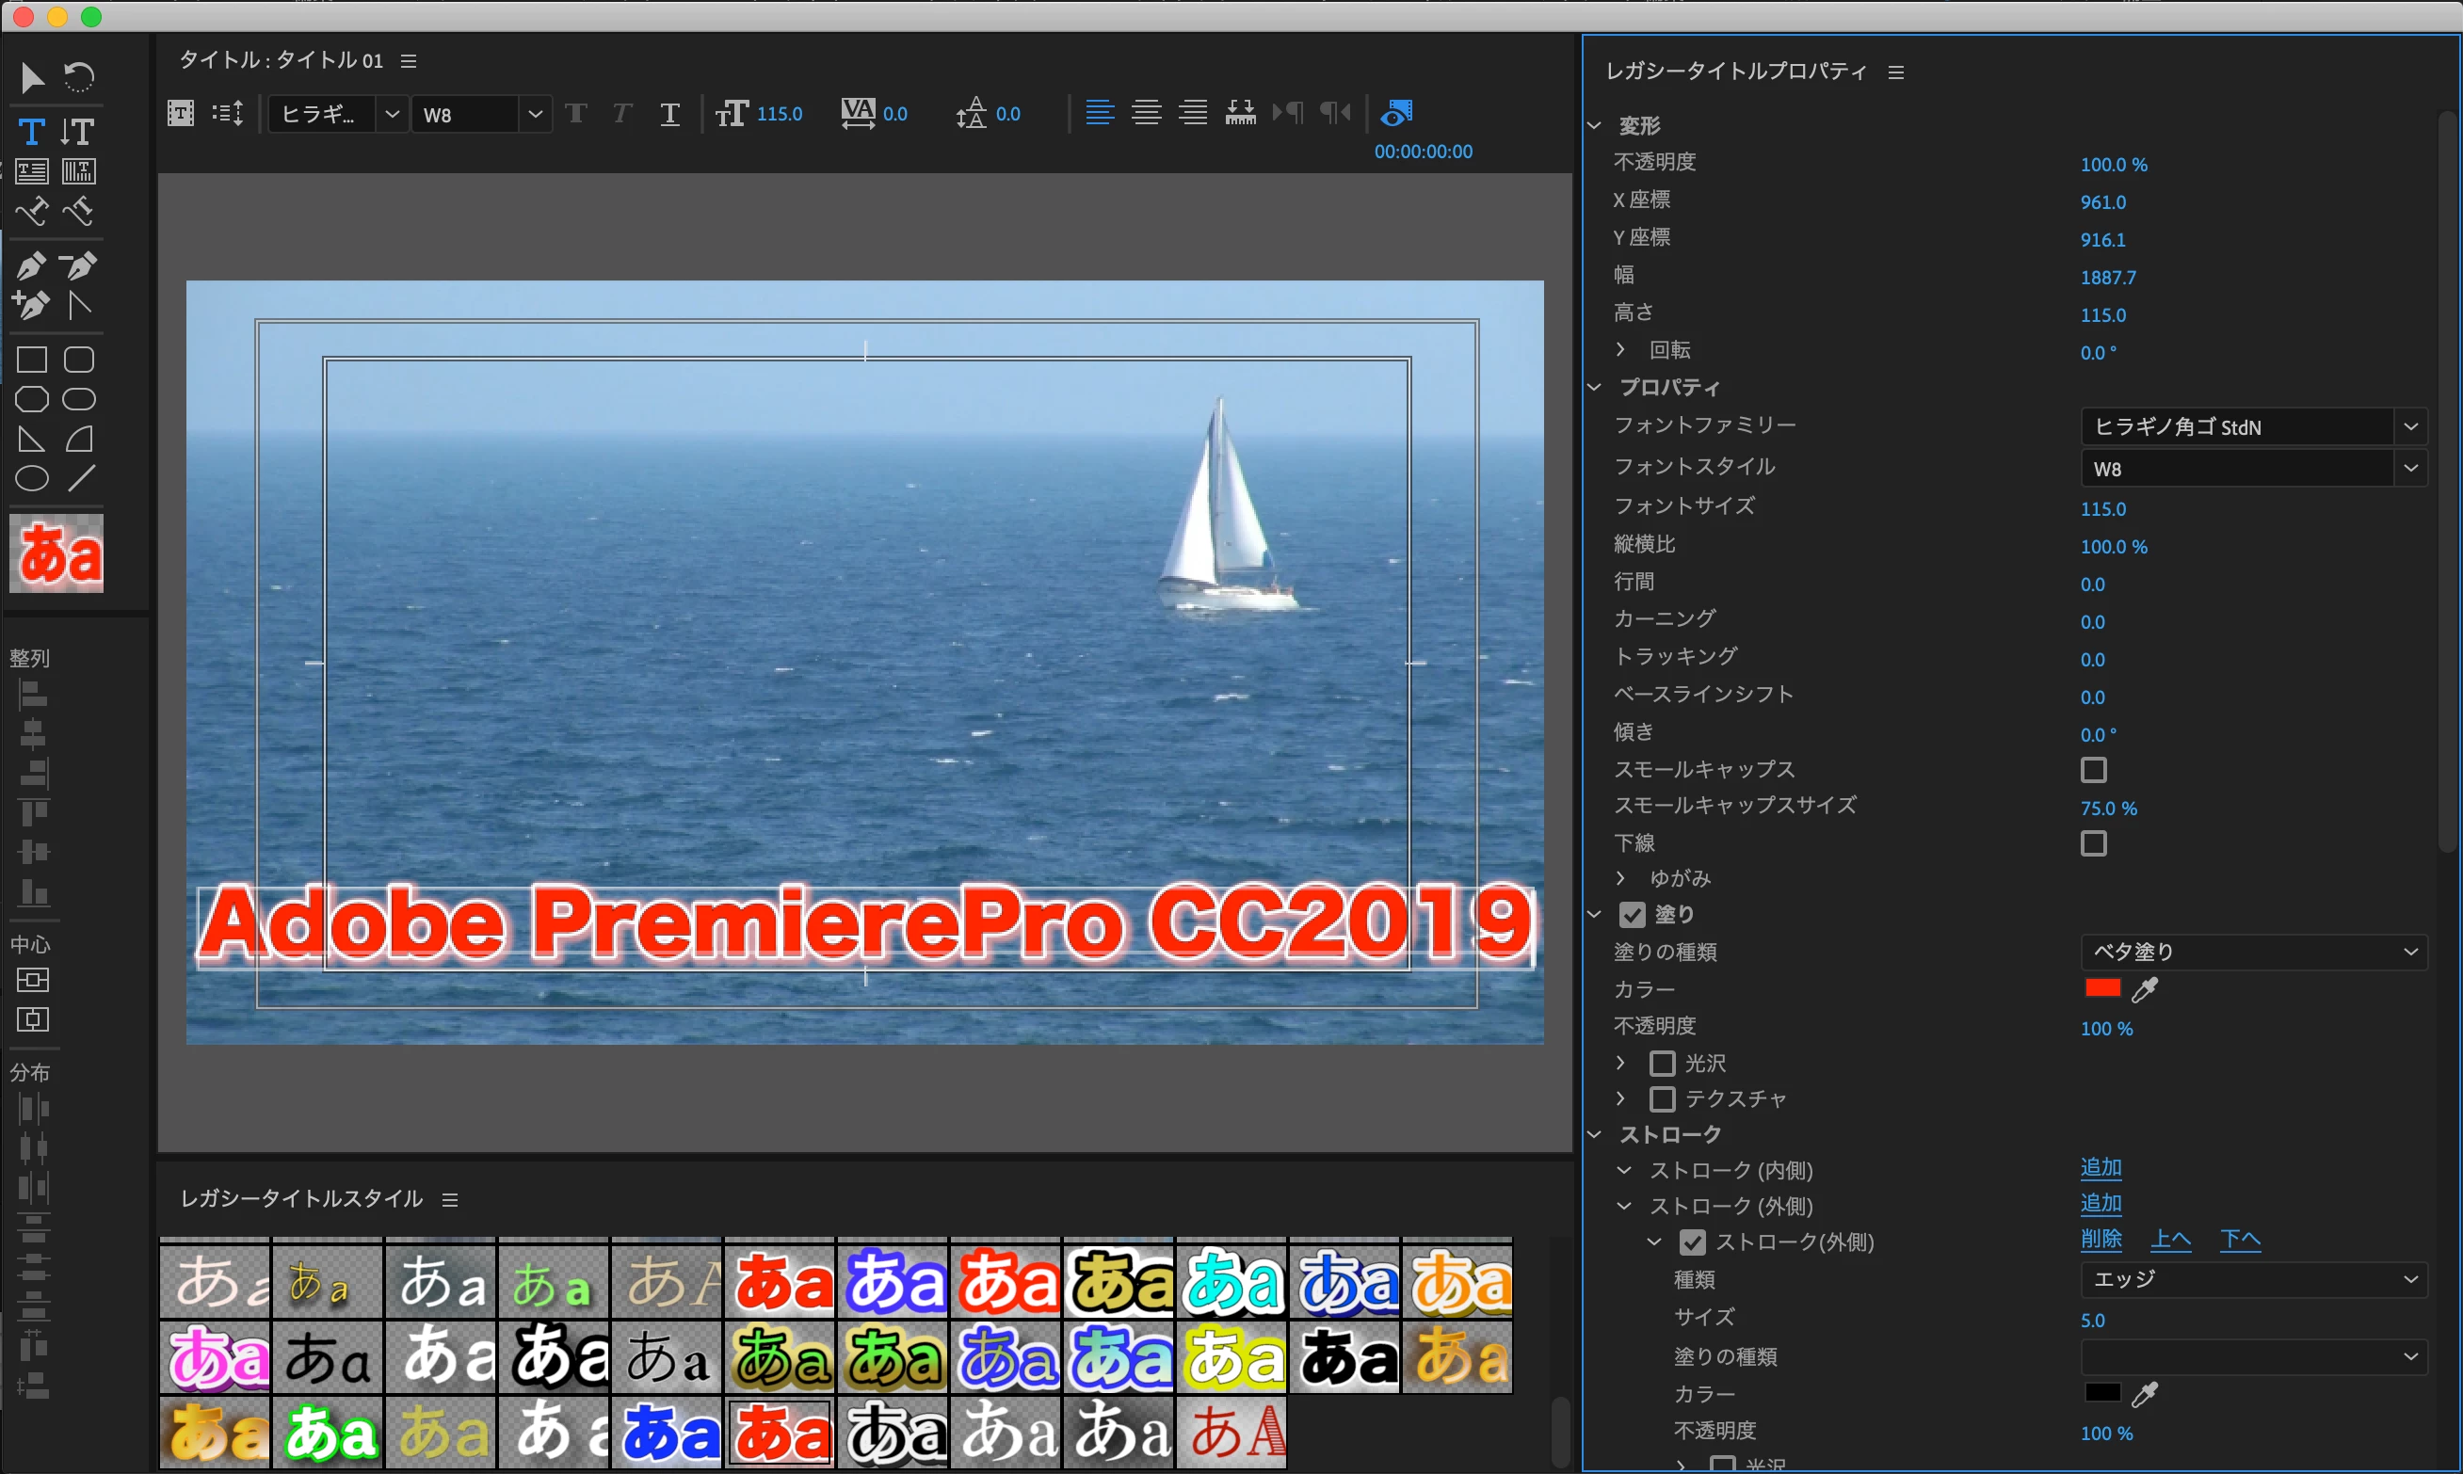The image size is (2463, 1474).
Task: Click the red fill color swatch
Action: 2102,988
